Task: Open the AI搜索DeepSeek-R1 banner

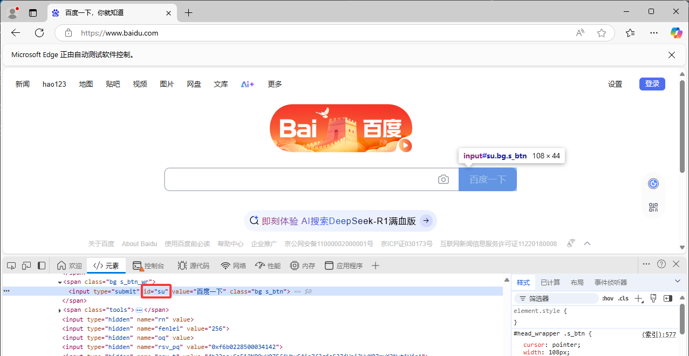Action: click(x=340, y=221)
